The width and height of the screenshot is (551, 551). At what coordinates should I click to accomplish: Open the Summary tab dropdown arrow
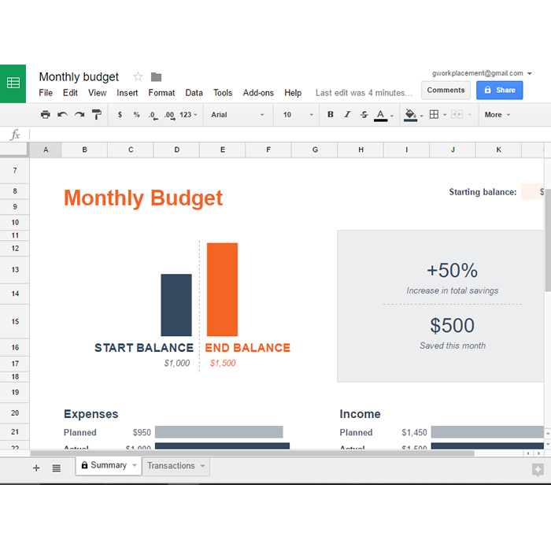point(135,465)
